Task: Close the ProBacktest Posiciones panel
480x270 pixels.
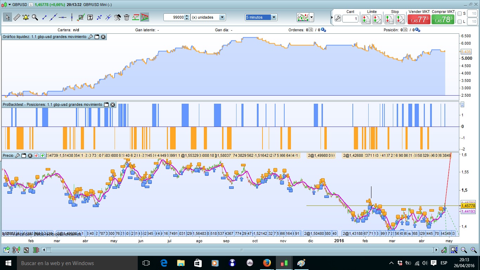Action: 113,105
